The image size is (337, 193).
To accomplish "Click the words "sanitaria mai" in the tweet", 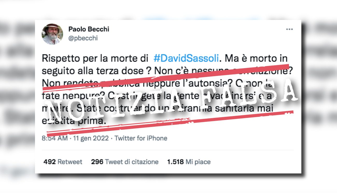I will tap(248, 108).
